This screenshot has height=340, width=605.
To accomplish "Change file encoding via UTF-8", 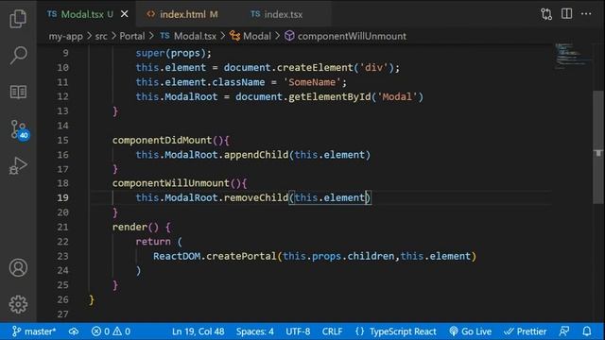I will (298, 331).
